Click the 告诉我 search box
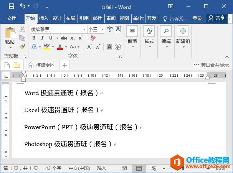Image resolution: width=233 pixels, height=173 pixels. (175, 18)
